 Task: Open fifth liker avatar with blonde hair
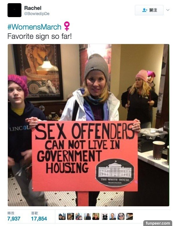tap(96, 216)
